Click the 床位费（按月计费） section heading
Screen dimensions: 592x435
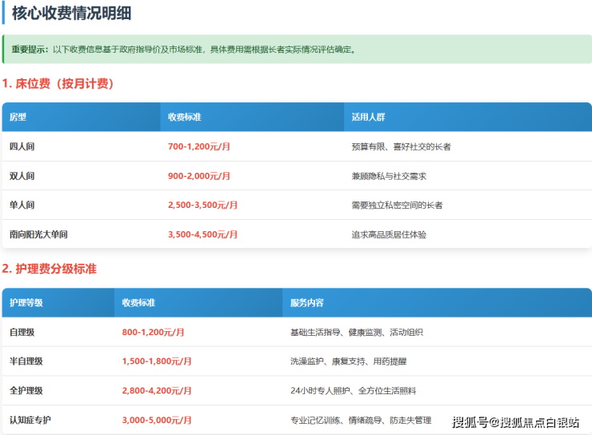57,84
